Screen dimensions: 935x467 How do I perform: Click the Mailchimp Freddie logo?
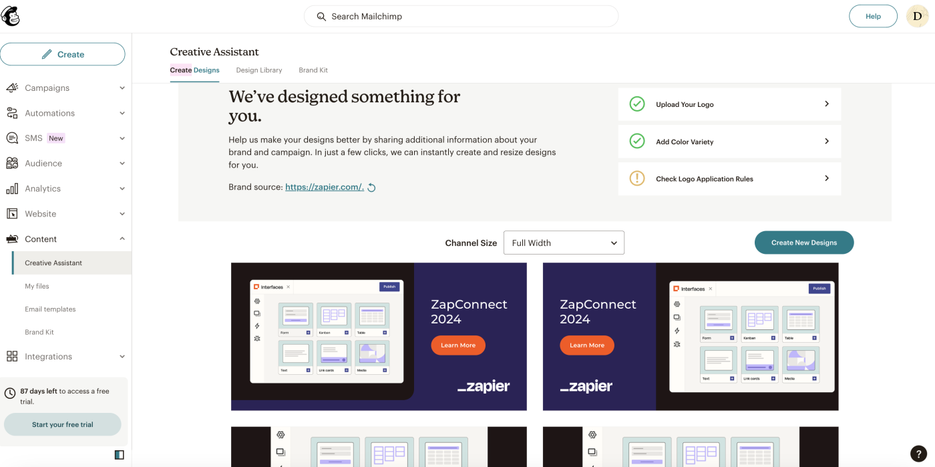[11, 16]
